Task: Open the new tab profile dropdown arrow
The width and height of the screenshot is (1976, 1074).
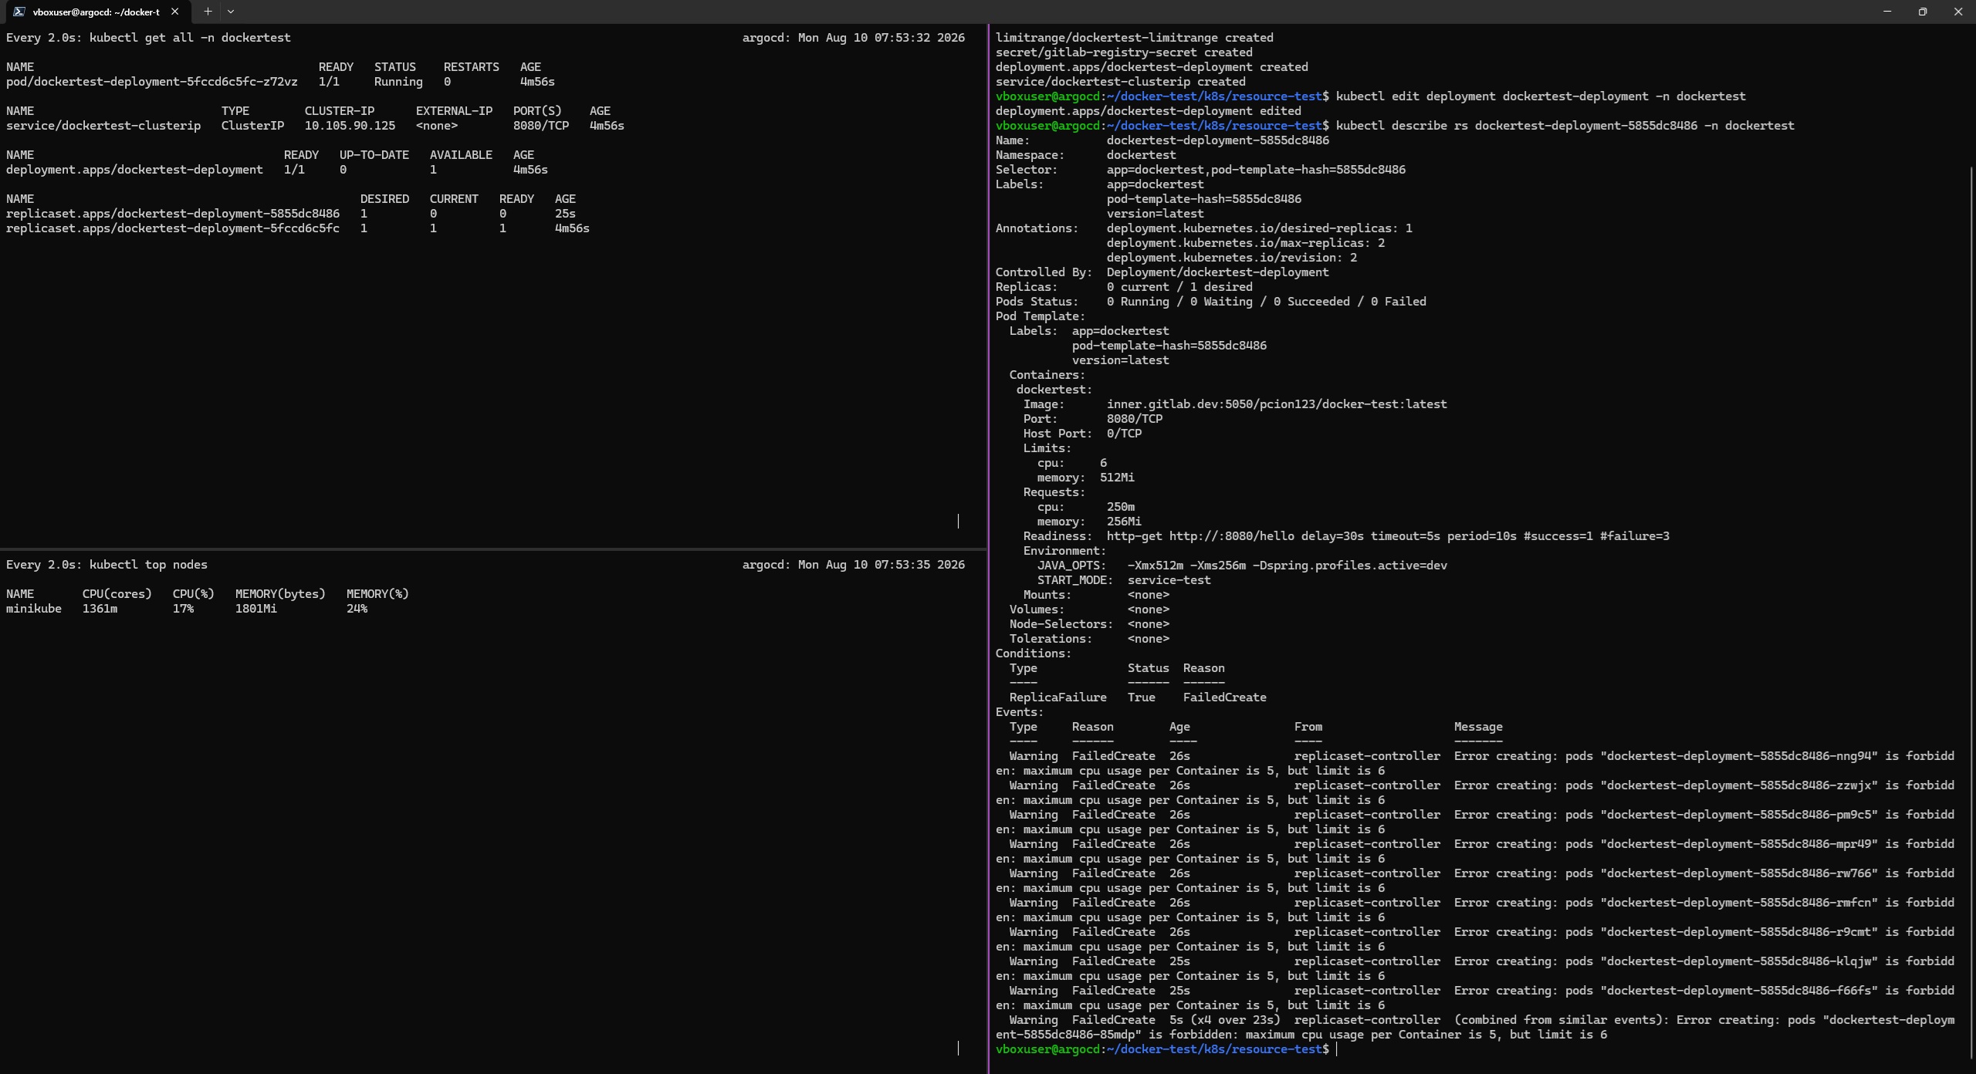Action: pyautogui.click(x=231, y=12)
